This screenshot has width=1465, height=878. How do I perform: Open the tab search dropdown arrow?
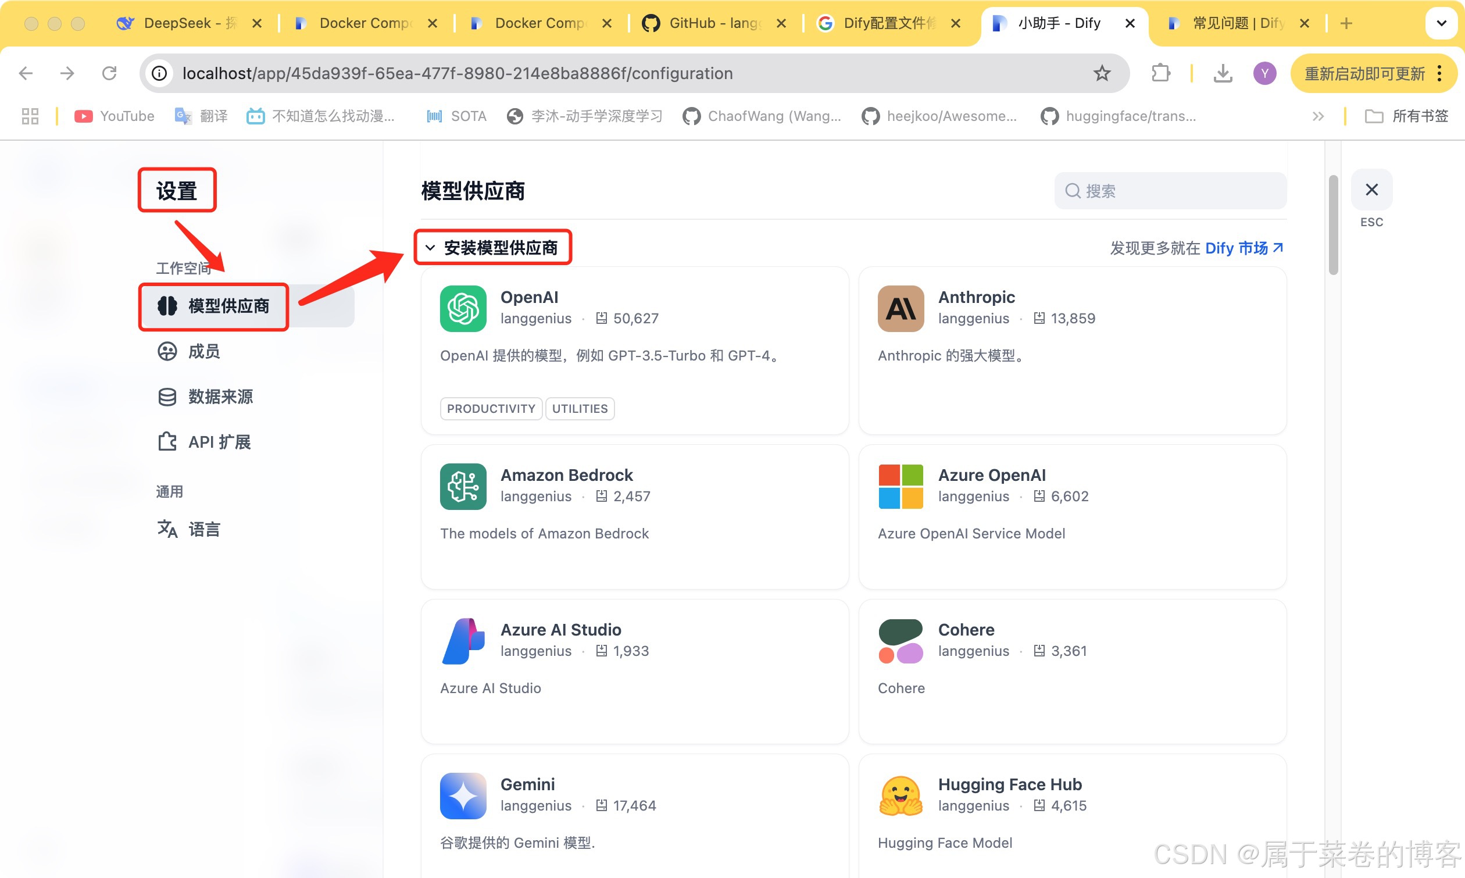pos(1441,23)
